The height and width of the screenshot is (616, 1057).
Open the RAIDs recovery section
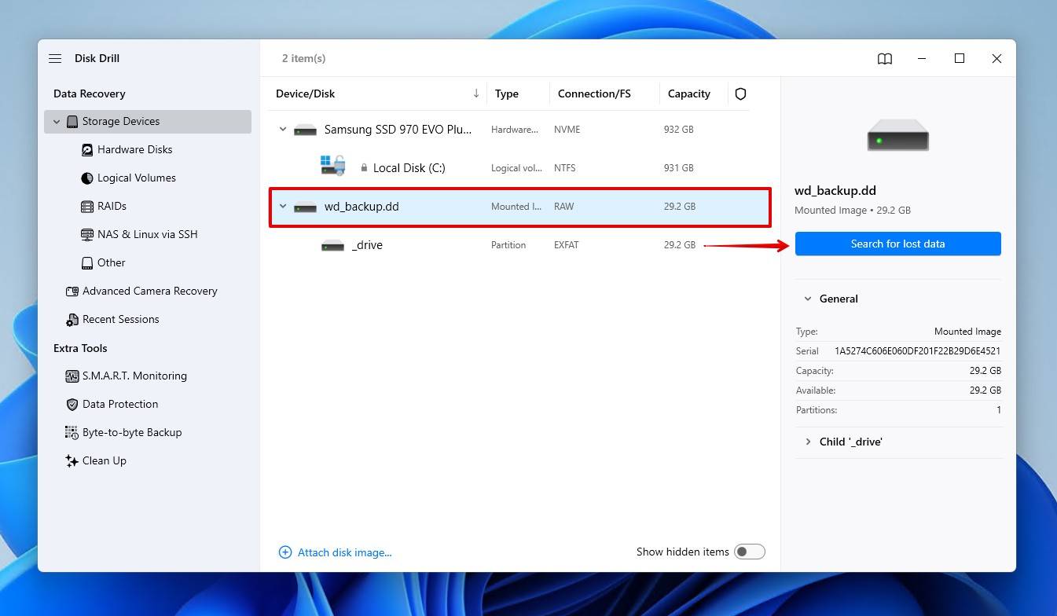pos(110,206)
